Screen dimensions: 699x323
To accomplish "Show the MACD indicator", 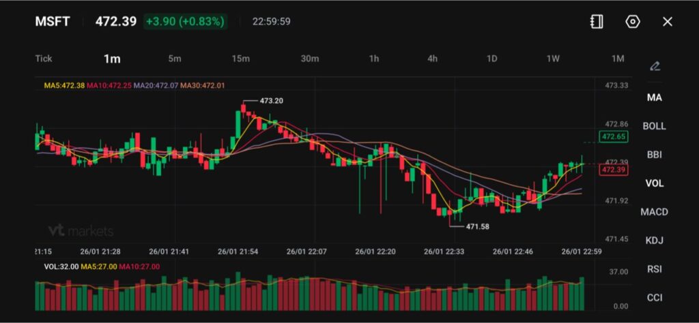I will click(x=654, y=212).
